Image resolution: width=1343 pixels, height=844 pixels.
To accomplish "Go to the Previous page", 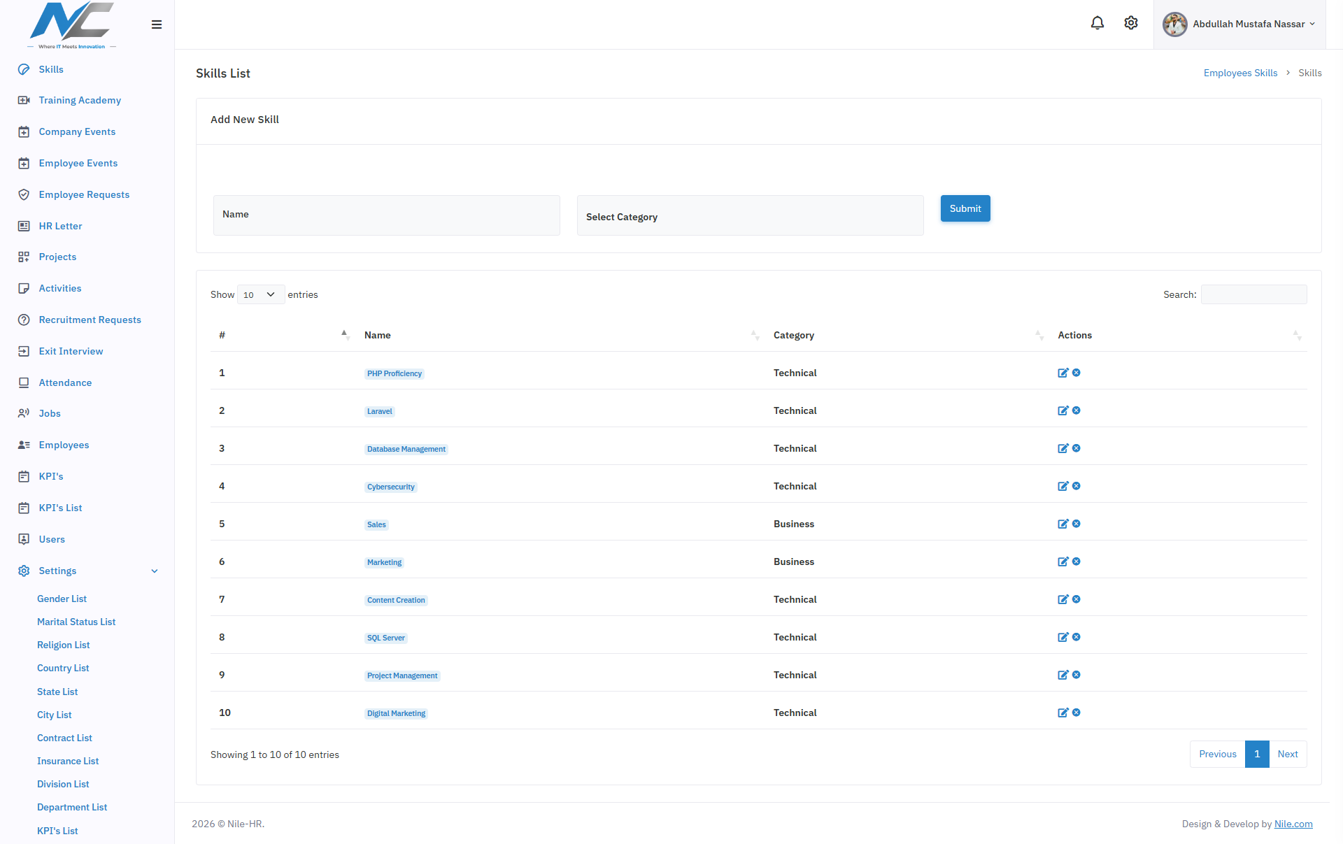I will coord(1218,754).
